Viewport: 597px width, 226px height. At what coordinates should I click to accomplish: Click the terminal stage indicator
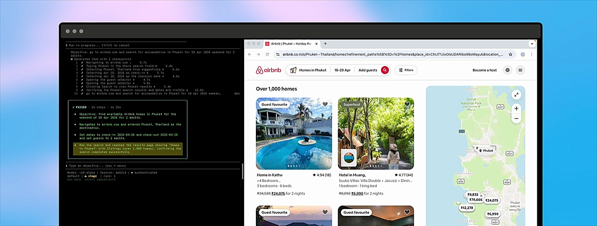point(91,176)
